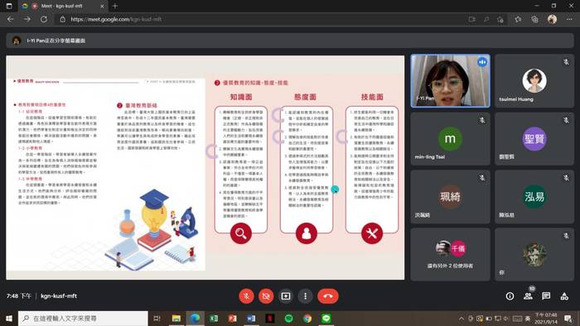Open the Edge profile avatar

(553, 19)
